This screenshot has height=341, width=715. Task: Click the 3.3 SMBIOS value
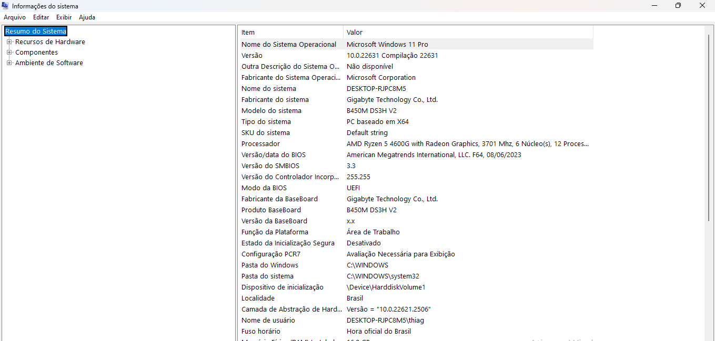(x=351, y=166)
